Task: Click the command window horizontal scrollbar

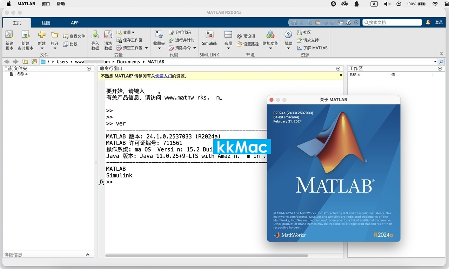Action: (206, 256)
